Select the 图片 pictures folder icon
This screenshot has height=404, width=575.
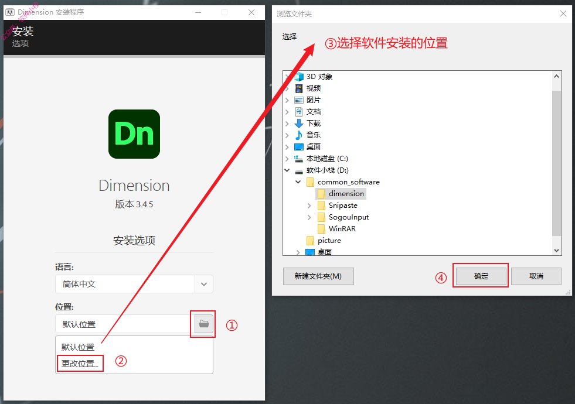pos(300,100)
